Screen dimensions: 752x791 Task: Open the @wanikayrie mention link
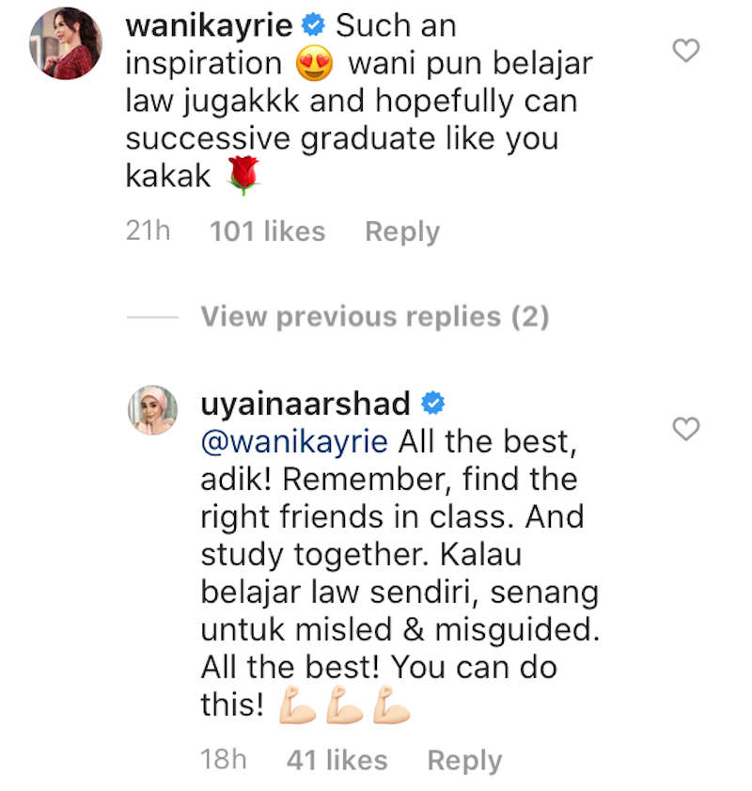294,442
